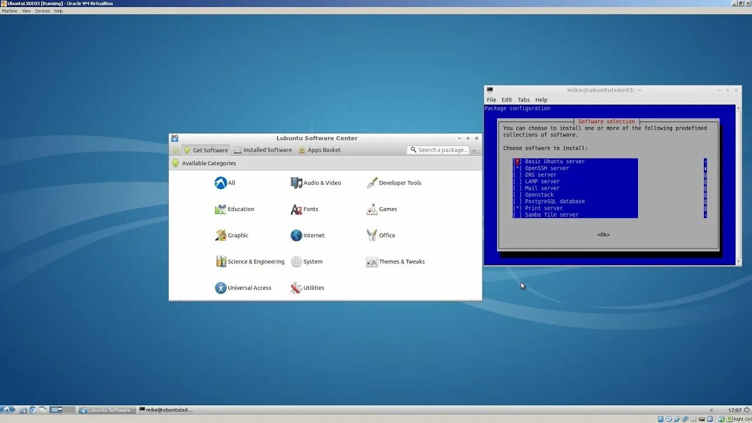752x423 pixels.
Task: Click the 'Package configuration' text in terminal
Action: 518,108
